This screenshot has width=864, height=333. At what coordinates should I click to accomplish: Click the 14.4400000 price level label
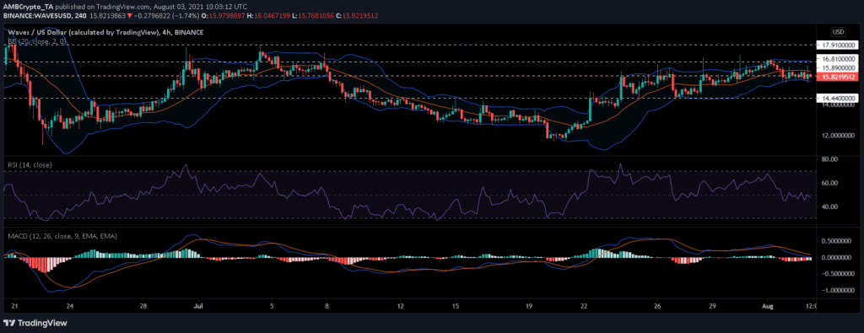click(839, 98)
